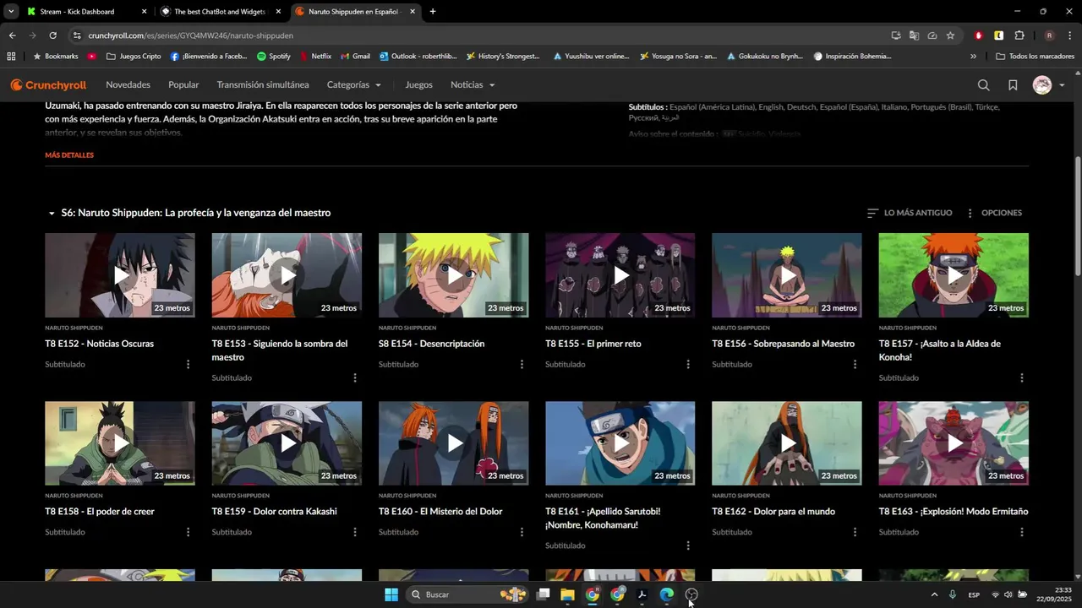This screenshot has height=608, width=1082.
Task: Open E160 El Misterio del Dolor title
Action: (440, 512)
